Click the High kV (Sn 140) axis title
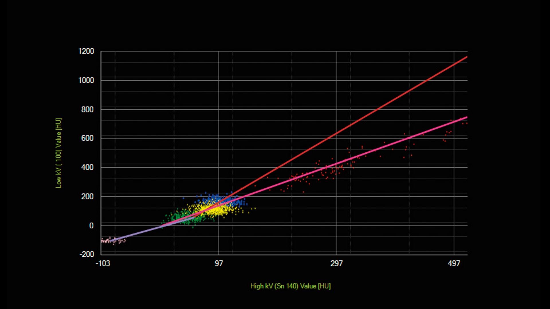 pyautogui.click(x=290, y=286)
